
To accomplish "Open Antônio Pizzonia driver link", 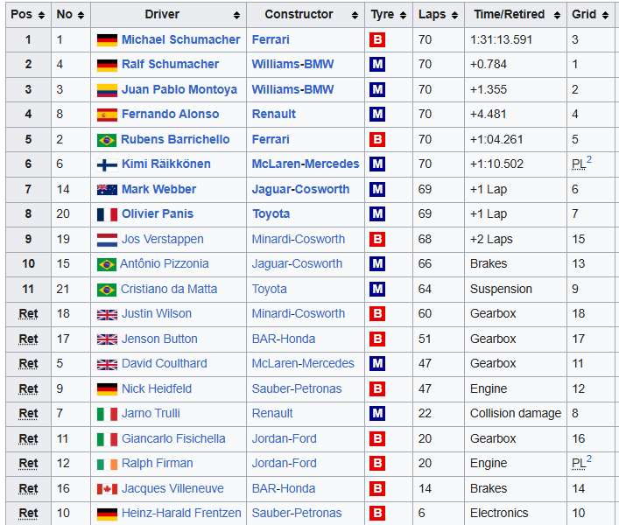I will 165,263.
